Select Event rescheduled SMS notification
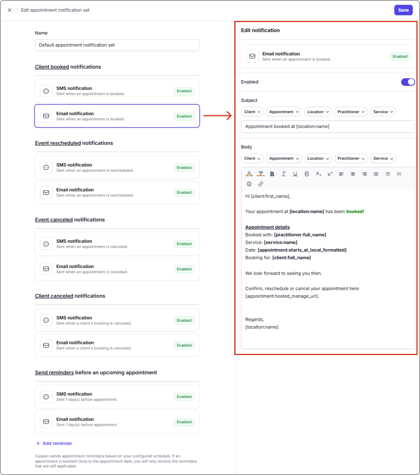The image size is (420, 475). [117, 167]
